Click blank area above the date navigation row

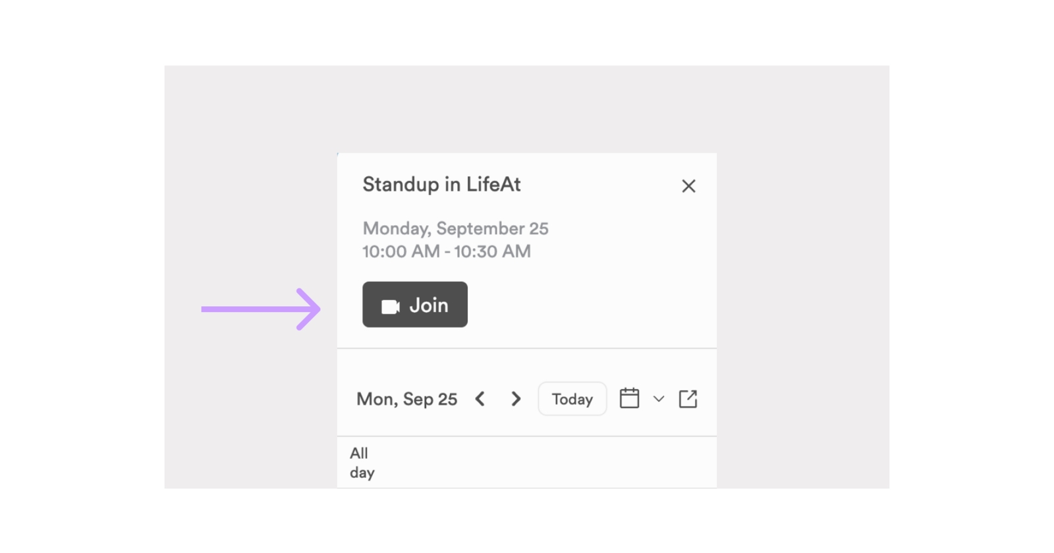pyautogui.click(x=527, y=364)
